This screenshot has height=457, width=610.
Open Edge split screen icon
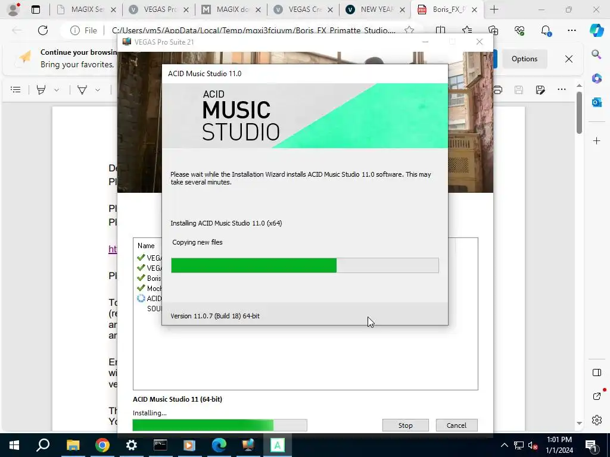pyautogui.click(x=440, y=30)
